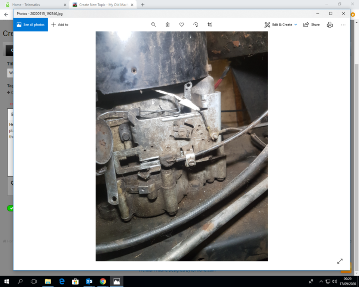
Task: Close the Create New Topic tab
Action: [x=132, y=5]
